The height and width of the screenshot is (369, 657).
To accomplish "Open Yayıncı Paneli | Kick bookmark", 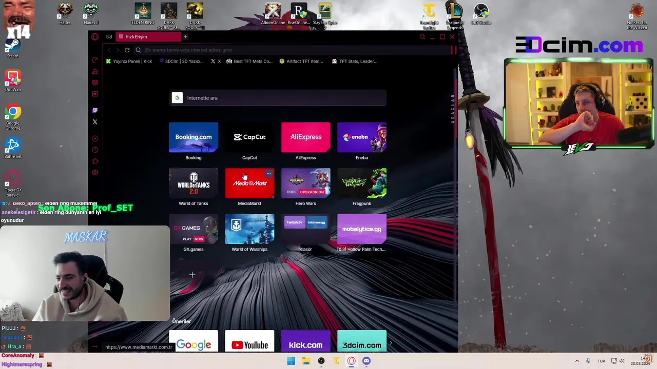I will click(x=129, y=61).
